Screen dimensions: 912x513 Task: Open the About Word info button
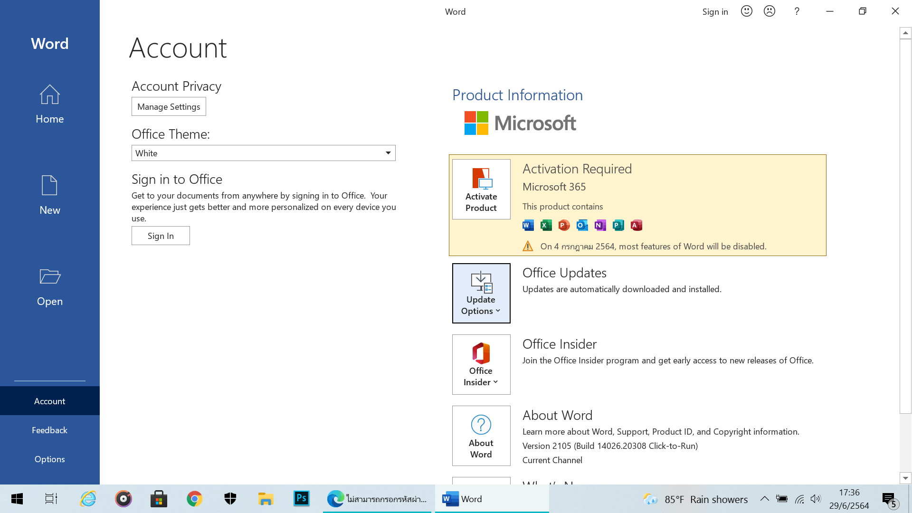481,436
